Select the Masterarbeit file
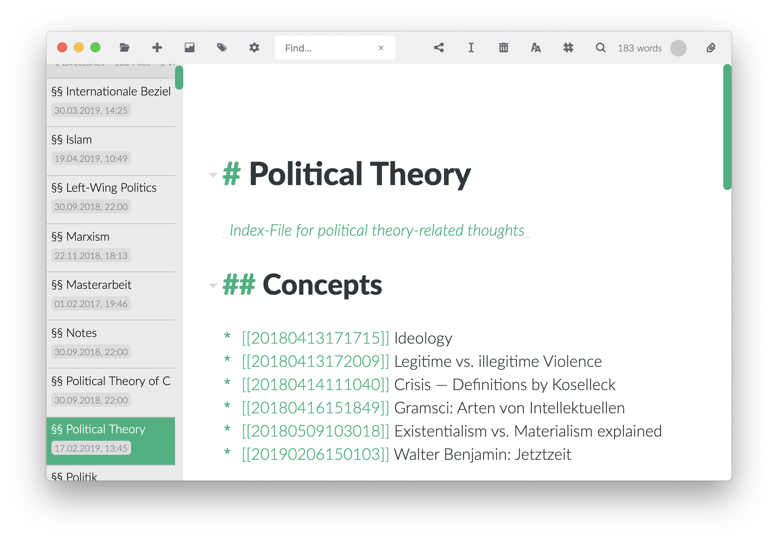Image resolution: width=778 pixels, height=542 pixels. tap(111, 296)
